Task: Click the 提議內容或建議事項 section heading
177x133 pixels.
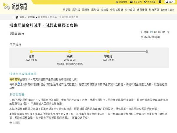Action: 23,74
